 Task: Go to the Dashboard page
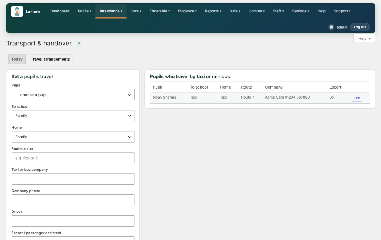tap(60, 11)
